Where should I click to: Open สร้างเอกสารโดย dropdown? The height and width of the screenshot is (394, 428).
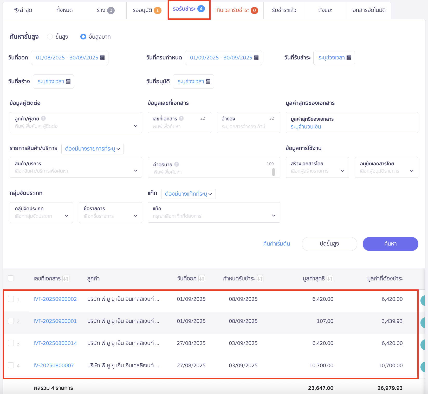coord(317,167)
